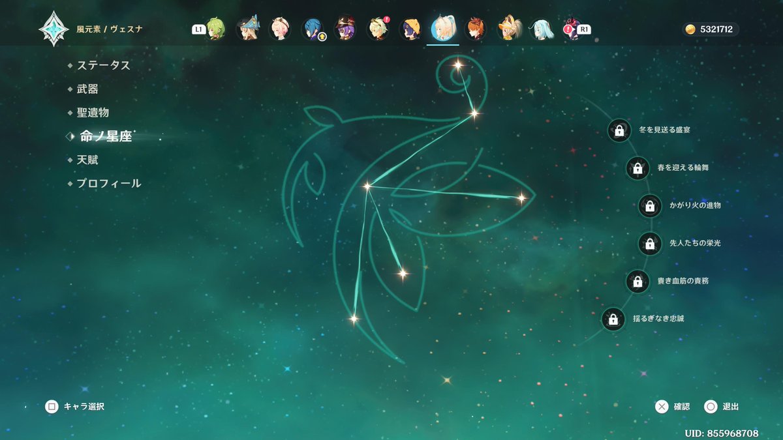
Task: Click the L1 previous character button
Action: (198, 29)
